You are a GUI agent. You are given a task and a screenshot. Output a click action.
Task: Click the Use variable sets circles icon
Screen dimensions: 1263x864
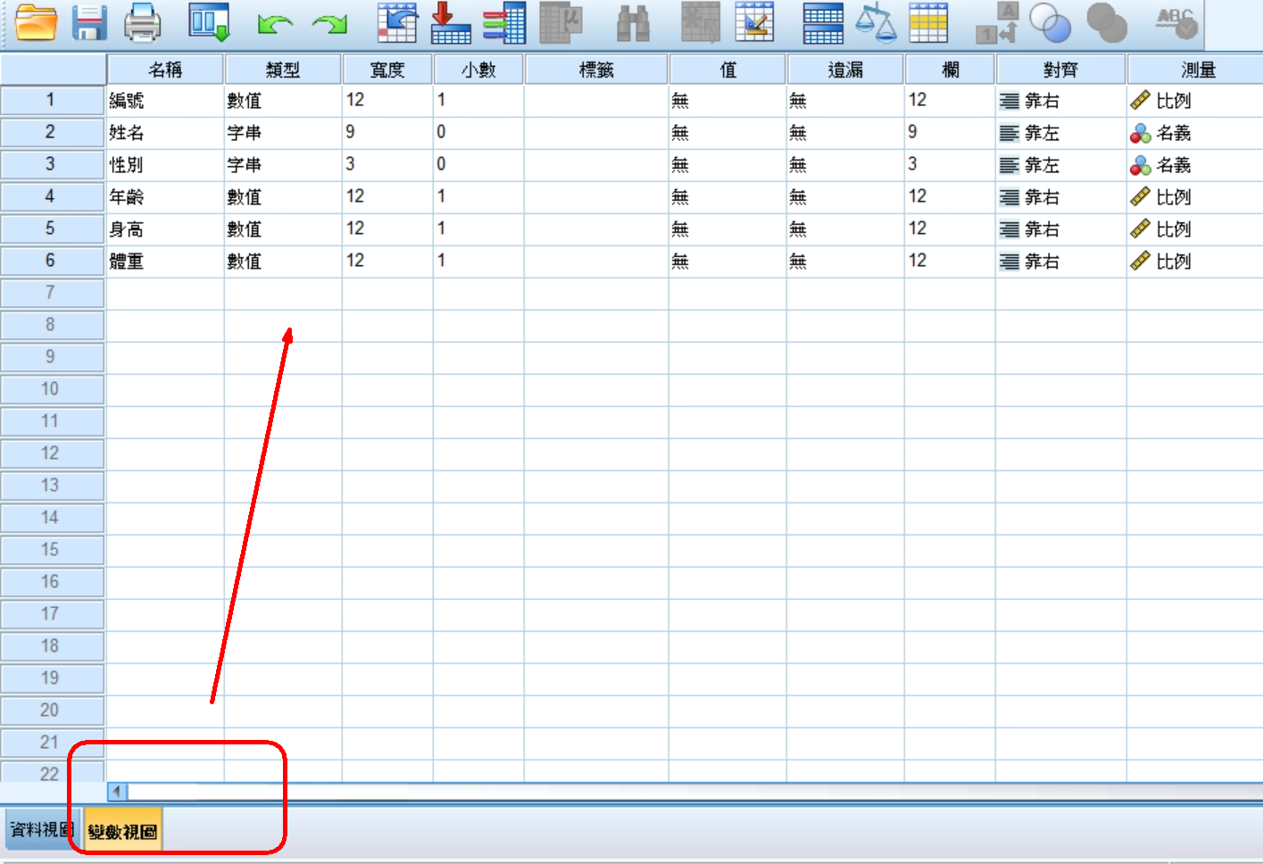(1050, 22)
